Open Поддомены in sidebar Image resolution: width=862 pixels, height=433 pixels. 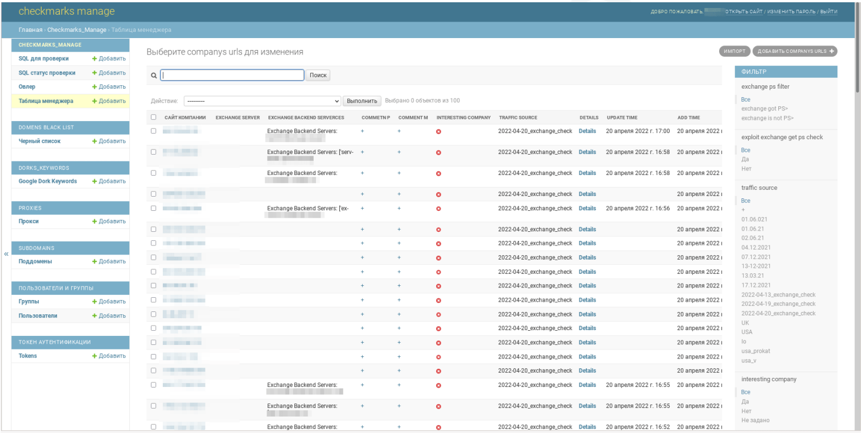(x=35, y=261)
